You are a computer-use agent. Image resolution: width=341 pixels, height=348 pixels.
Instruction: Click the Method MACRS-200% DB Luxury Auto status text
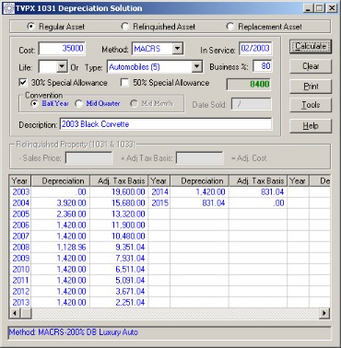click(74, 332)
